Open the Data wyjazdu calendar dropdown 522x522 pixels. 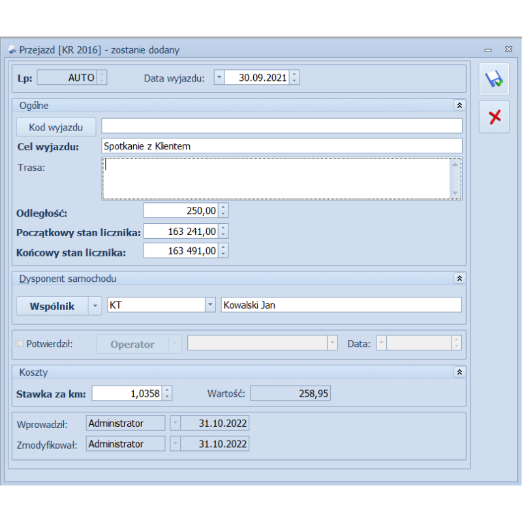pyautogui.click(x=219, y=78)
